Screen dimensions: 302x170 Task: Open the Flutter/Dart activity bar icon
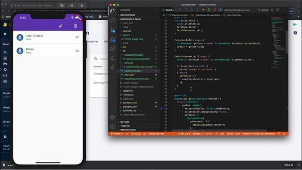(x=112, y=68)
